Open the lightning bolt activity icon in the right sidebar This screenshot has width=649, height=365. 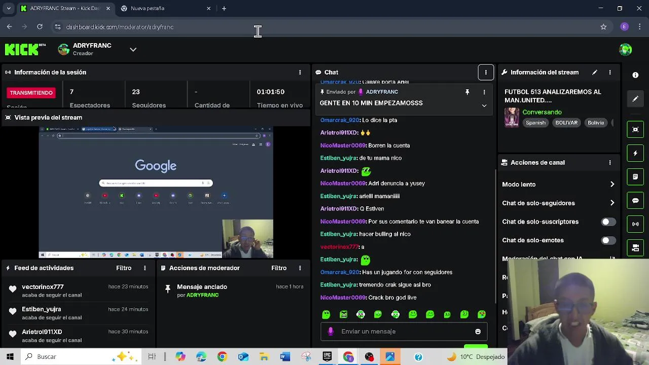[635, 153]
